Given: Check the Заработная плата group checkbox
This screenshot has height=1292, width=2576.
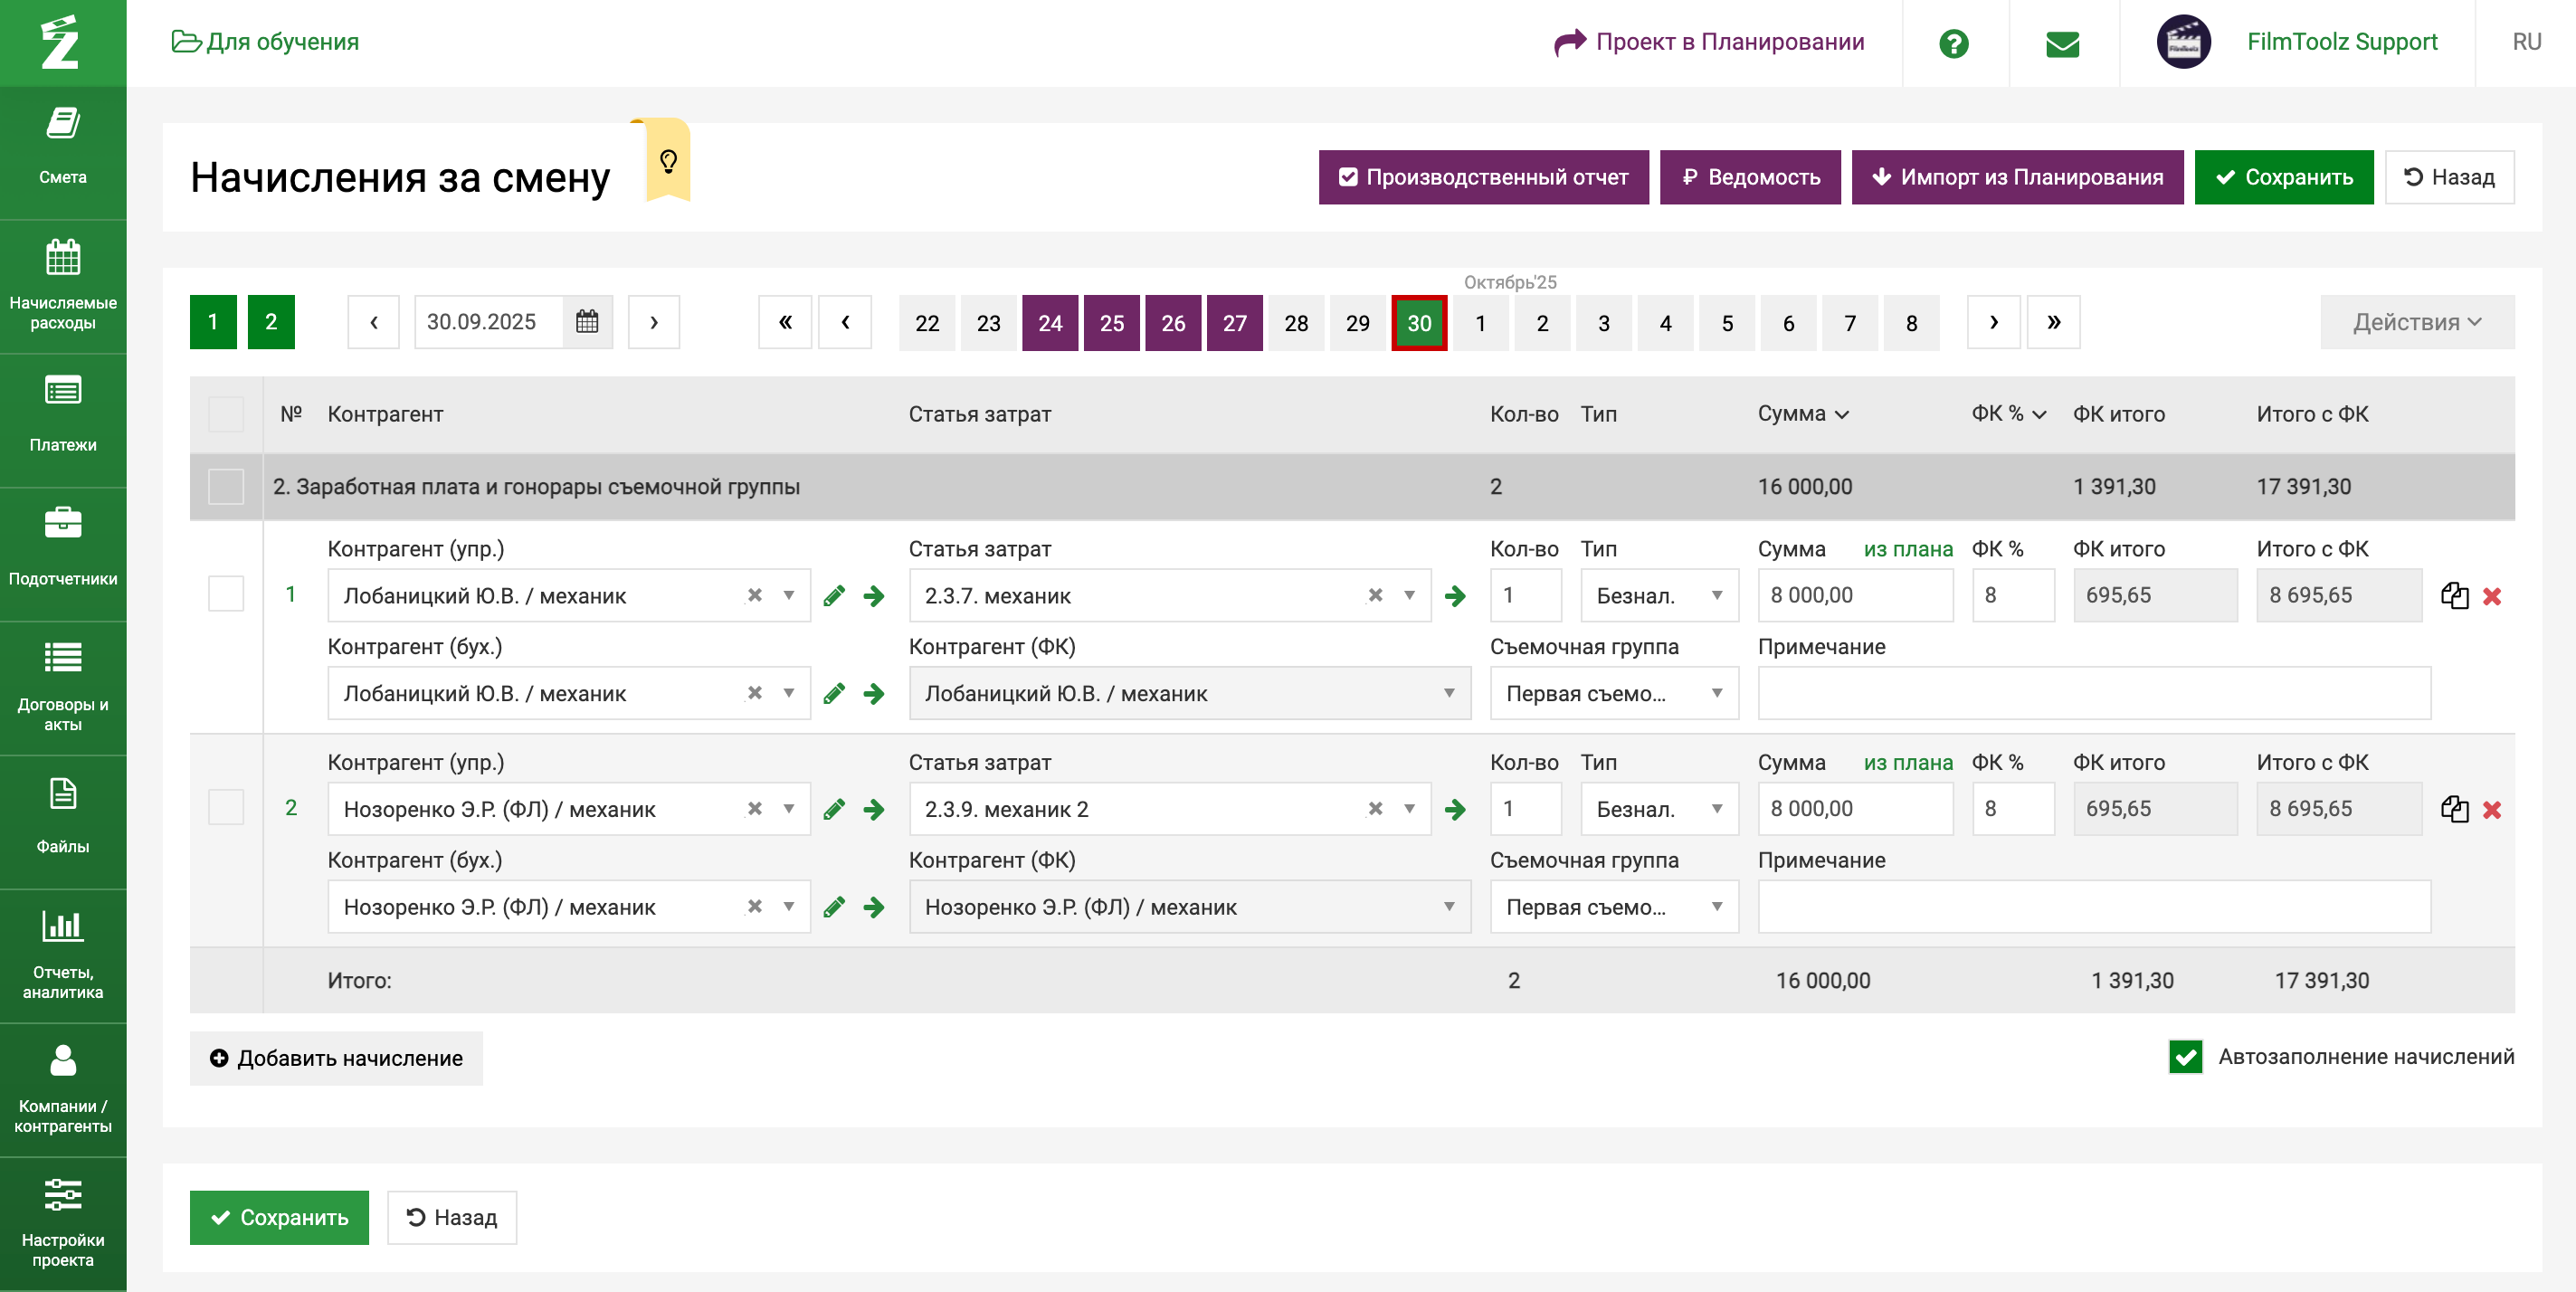Looking at the screenshot, I should (x=226, y=487).
